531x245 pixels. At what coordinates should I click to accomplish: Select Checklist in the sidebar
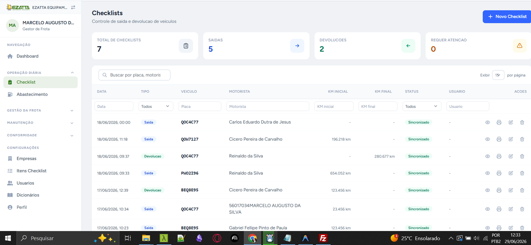(x=40, y=82)
